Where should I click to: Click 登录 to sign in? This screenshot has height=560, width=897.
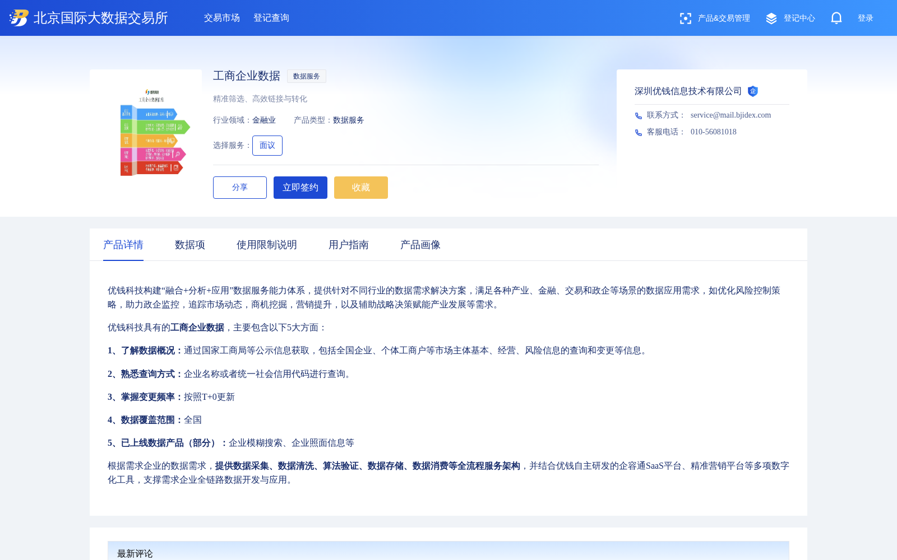point(866,18)
